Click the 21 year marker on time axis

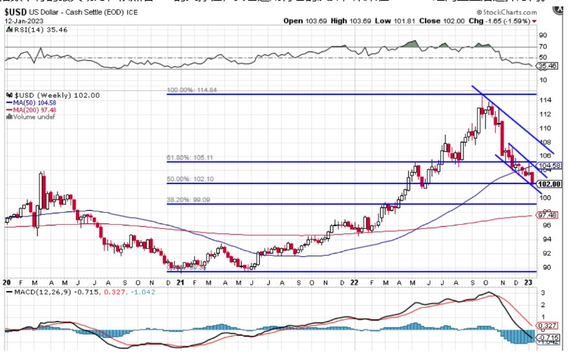179,282
